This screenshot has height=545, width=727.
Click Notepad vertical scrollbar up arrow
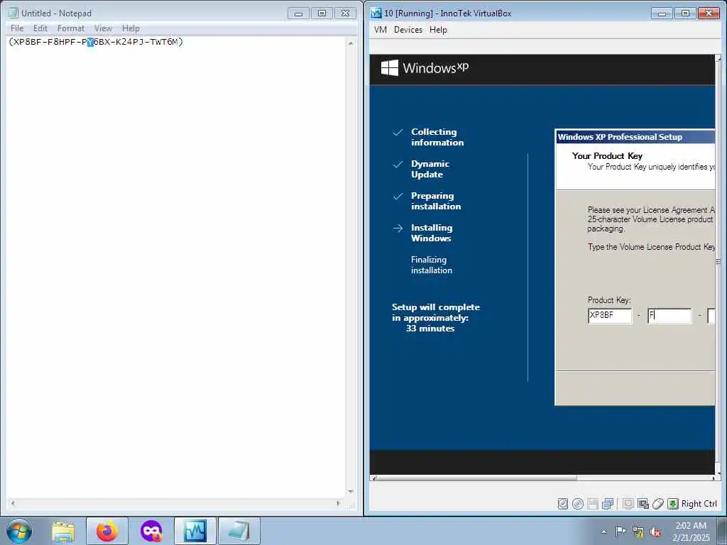351,43
